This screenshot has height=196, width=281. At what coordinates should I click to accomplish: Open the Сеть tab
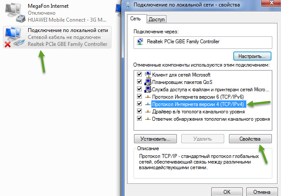[x=135, y=19]
